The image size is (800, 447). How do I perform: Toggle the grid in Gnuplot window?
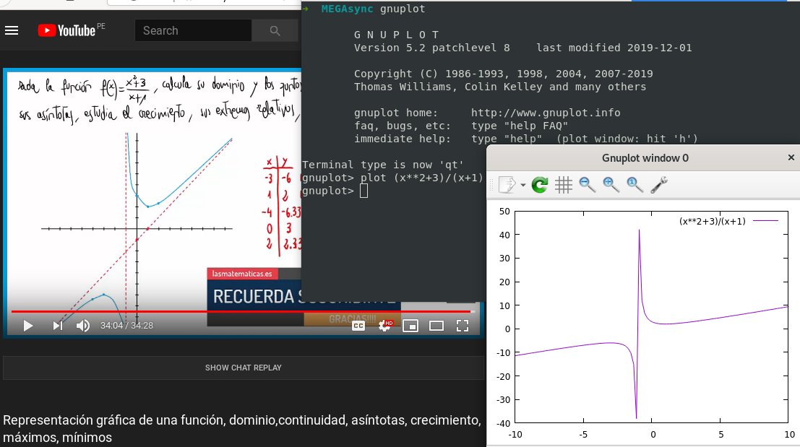pos(563,185)
